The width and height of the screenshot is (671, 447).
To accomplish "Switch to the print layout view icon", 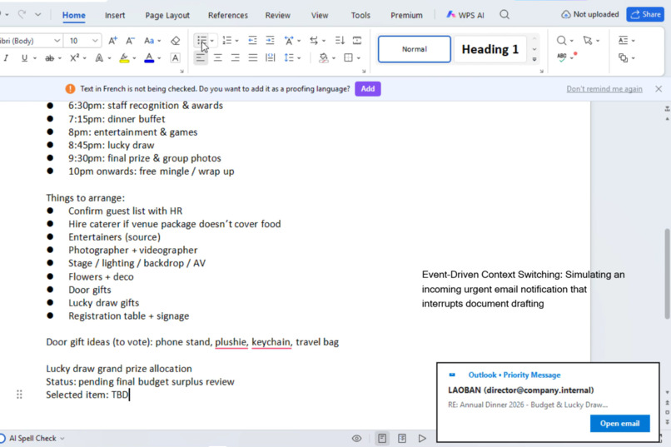I will pos(382,438).
